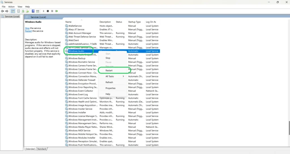Viewport: 290px width, 154px height.
Task: Select the gear icon beside Windows MIDI Service
Action: click(x=67, y=130)
